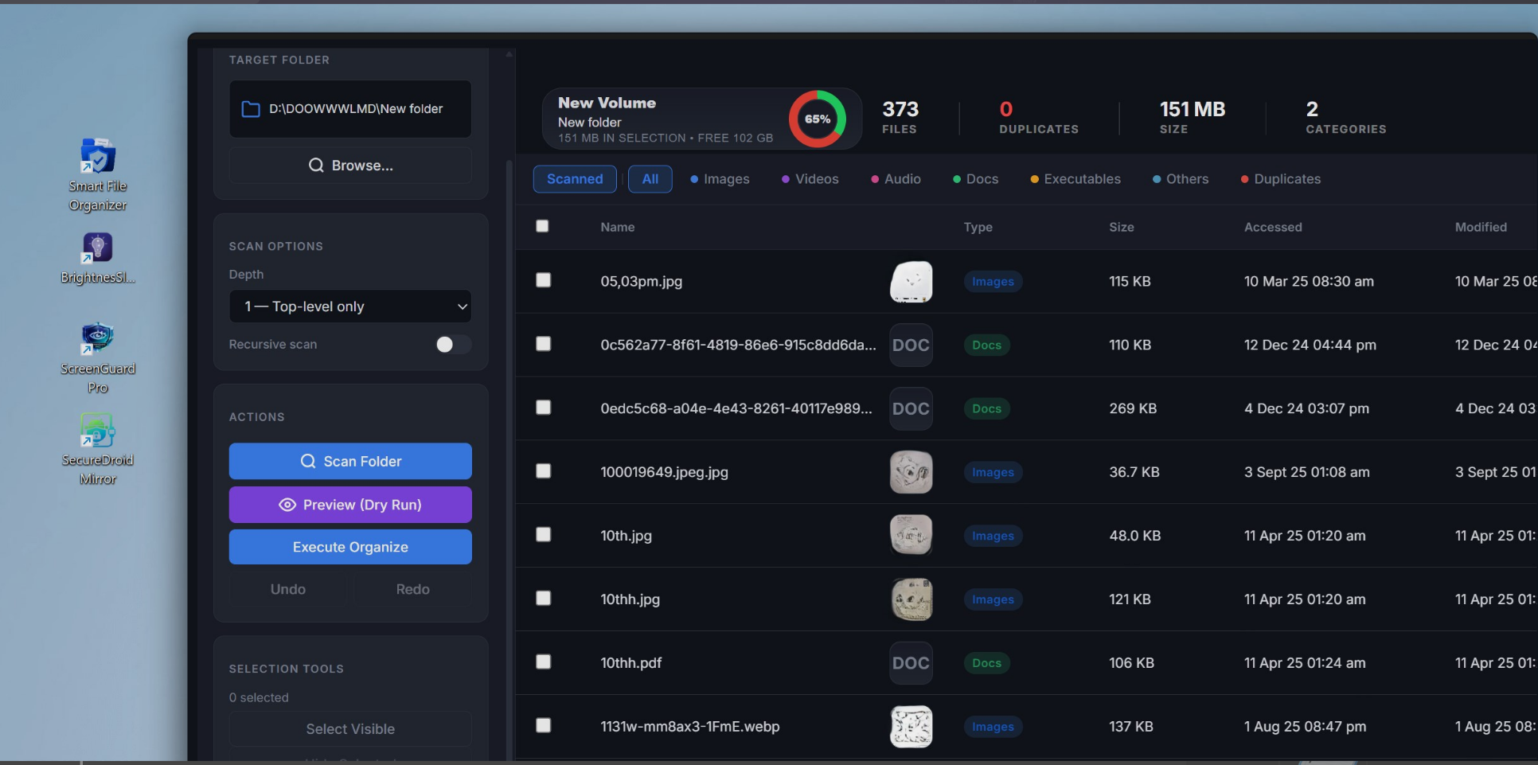
Task: Sort by Name column header
Action: (x=618, y=227)
